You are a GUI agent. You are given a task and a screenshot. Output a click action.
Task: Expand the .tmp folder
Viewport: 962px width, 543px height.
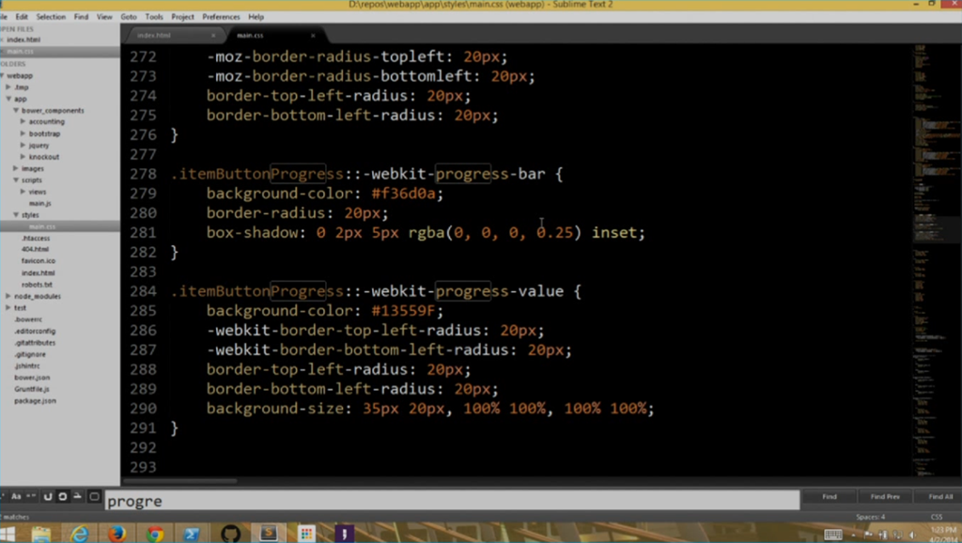(x=8, y=87)
